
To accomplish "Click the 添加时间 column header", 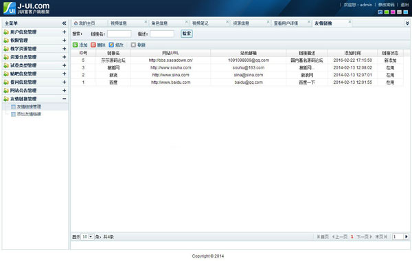I will click(x=353, y=53).
